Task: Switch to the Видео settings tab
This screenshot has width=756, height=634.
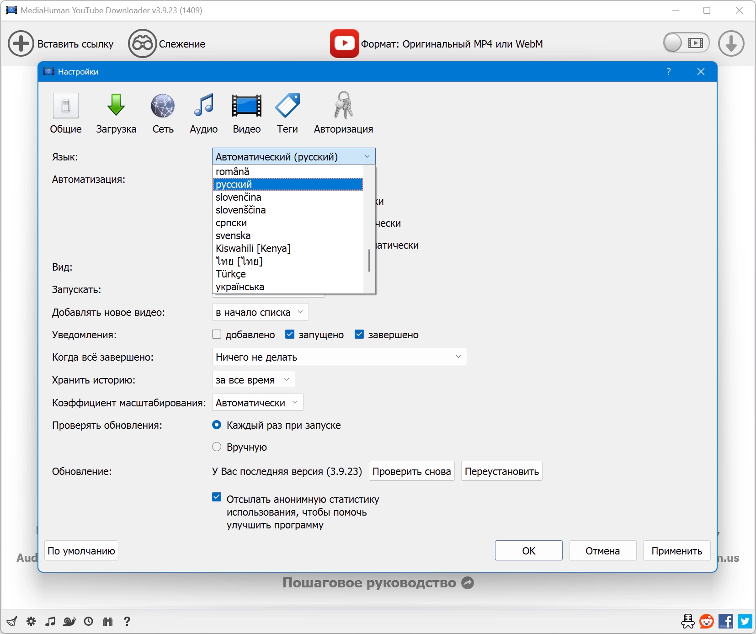Action: tap(246, 113)
